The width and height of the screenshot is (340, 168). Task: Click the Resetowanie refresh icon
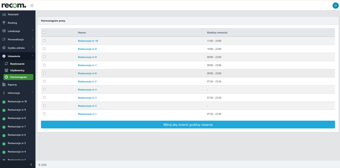6,63
